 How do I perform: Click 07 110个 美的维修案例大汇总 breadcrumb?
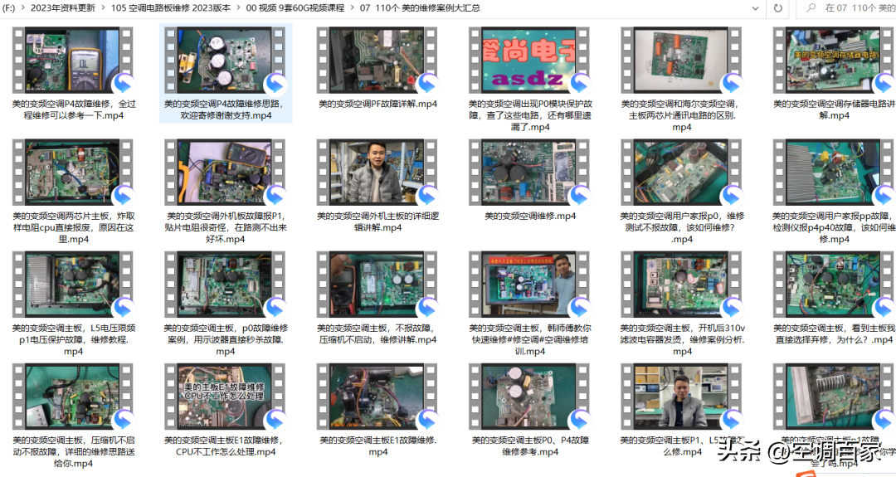point(420,8)
